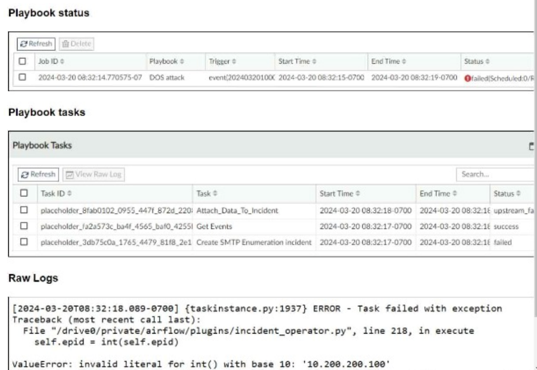Click the greyed Delete button
This screenshot has width=537, height=370.
point(77,43)
